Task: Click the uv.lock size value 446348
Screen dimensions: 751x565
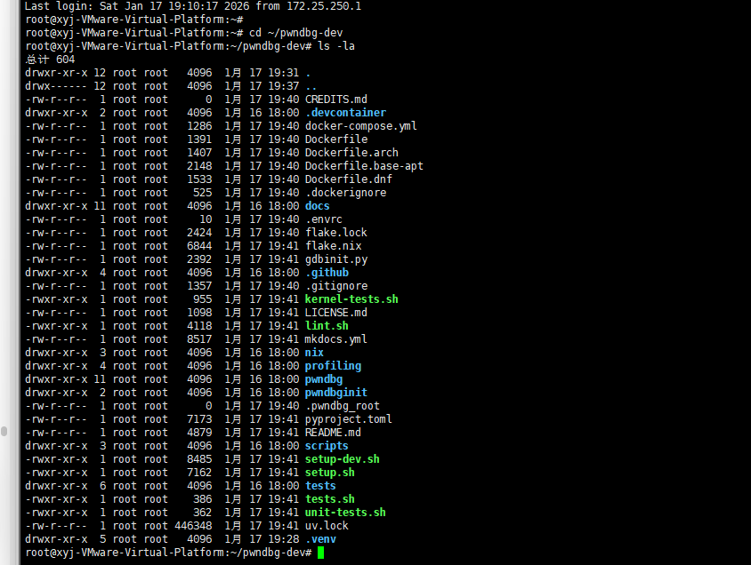Action: coord(193,526)
